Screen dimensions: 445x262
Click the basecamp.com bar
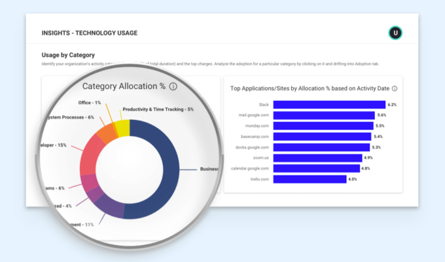[322, 136]
